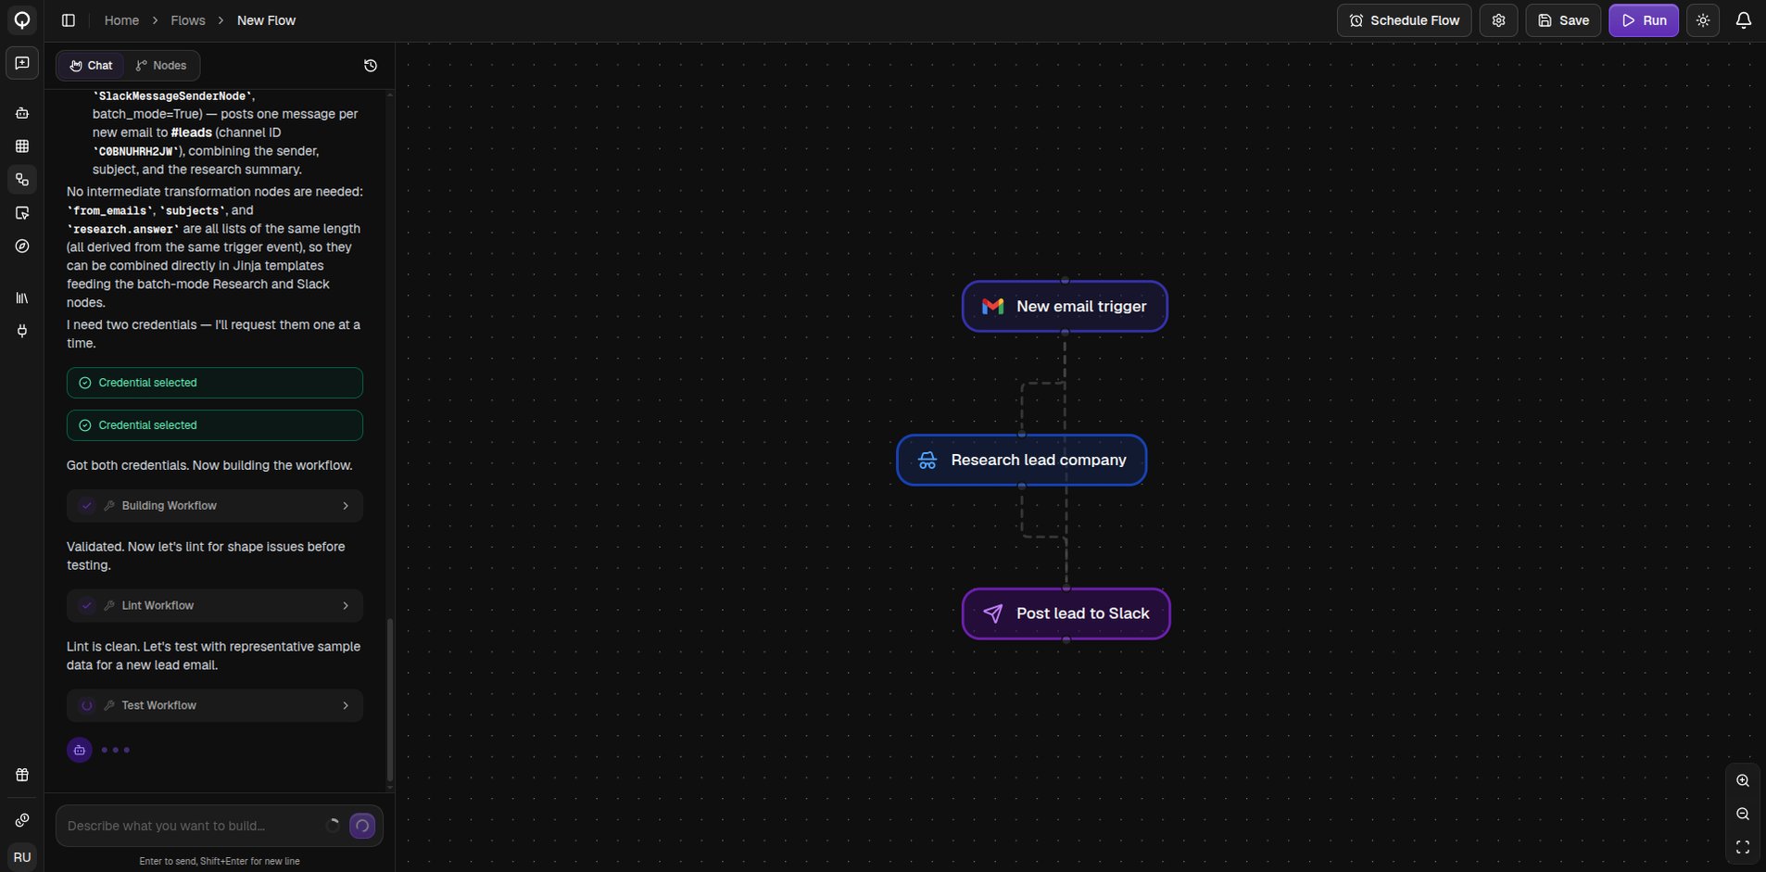Click the first Credential selected box
The width and height of the screenshot is (1766, 872).
215,383
